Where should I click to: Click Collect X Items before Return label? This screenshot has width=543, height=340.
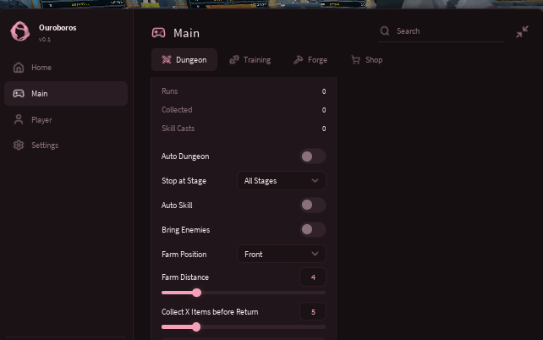[210, 312]
